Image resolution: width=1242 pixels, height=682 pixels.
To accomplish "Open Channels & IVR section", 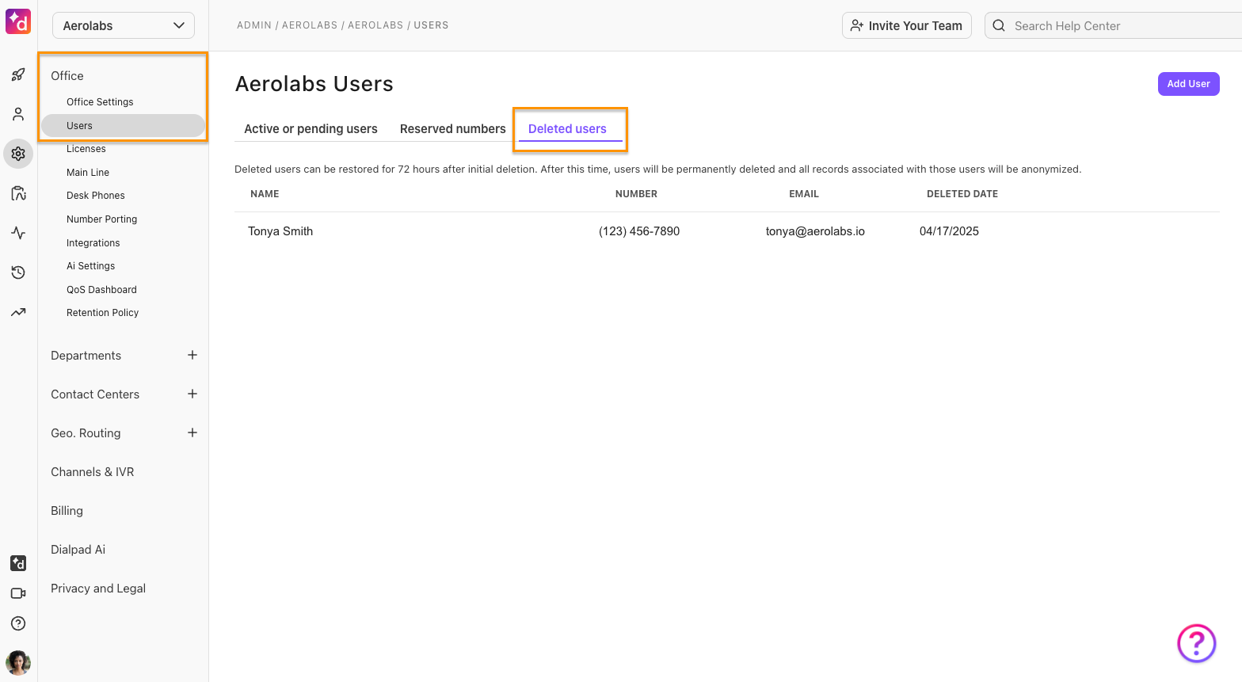I will coord(93,472).
